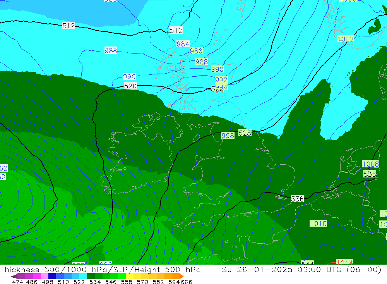Click the 994 isobar label
Image resolution: width=387 pixels, height=284 pixels.
221,87
